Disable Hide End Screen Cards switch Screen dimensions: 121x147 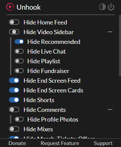[14, 90]
